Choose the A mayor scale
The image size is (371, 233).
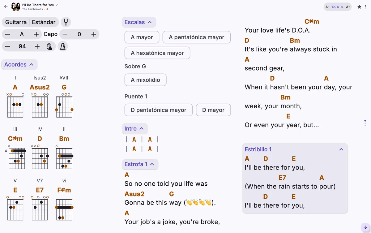(142, 37)
